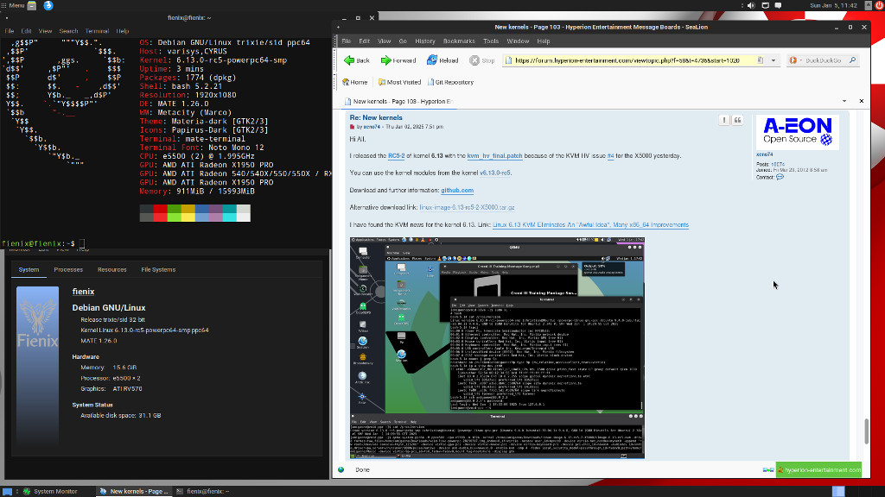Close the New kernels tab
This screenshot has width=885, height=497.
[x=862, y=102]
